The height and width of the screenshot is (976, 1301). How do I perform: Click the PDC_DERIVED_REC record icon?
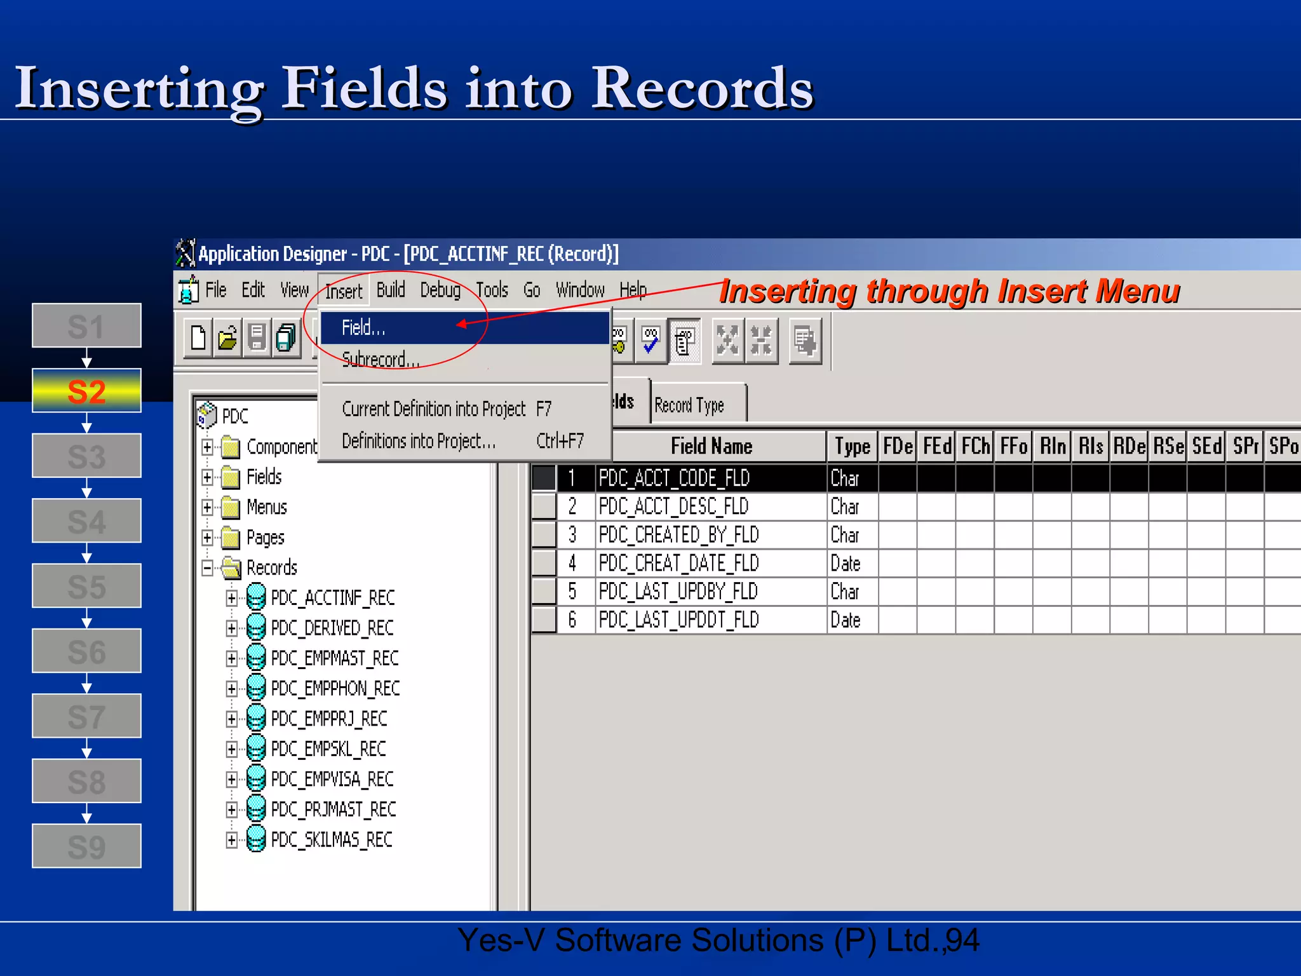[x=256, y=627]
